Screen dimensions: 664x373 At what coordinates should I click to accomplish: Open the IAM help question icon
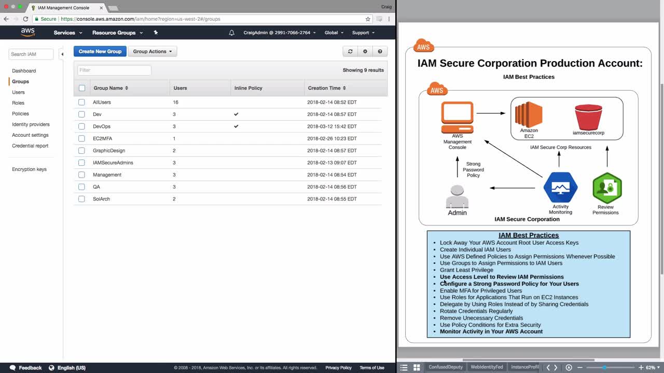tap(380, 51)
